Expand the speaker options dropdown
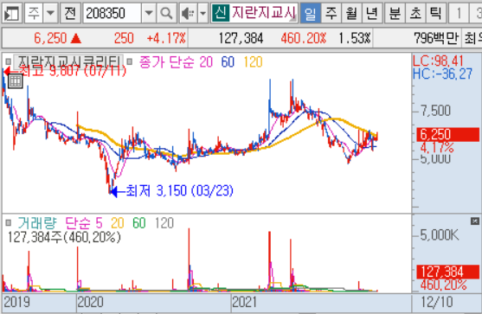 pyautogui.click(x=202, y=13)
